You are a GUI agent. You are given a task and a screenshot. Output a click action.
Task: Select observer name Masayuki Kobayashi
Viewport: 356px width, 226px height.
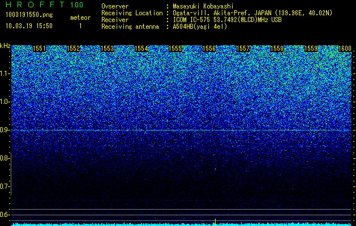203,7
